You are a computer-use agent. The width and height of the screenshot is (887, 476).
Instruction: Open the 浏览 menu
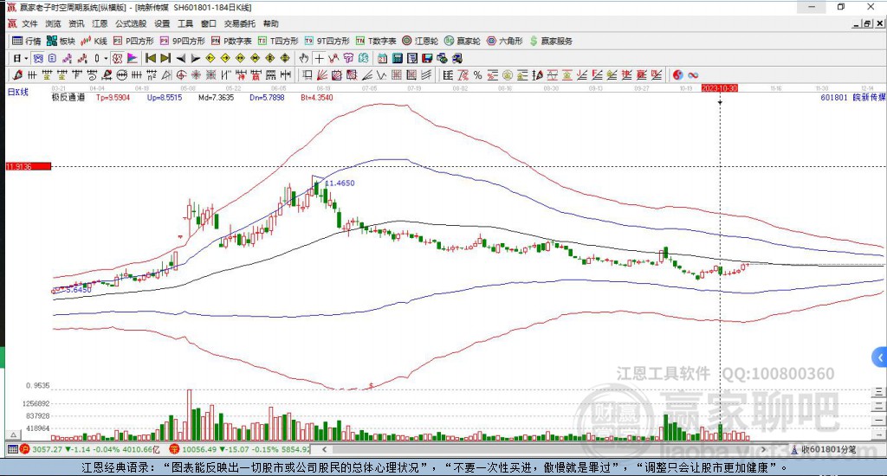click(x=53, y=23)
